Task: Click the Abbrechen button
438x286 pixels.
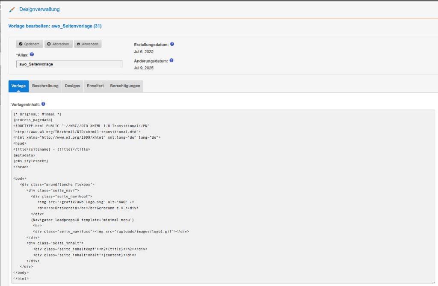Action: [x=58, y=44]
